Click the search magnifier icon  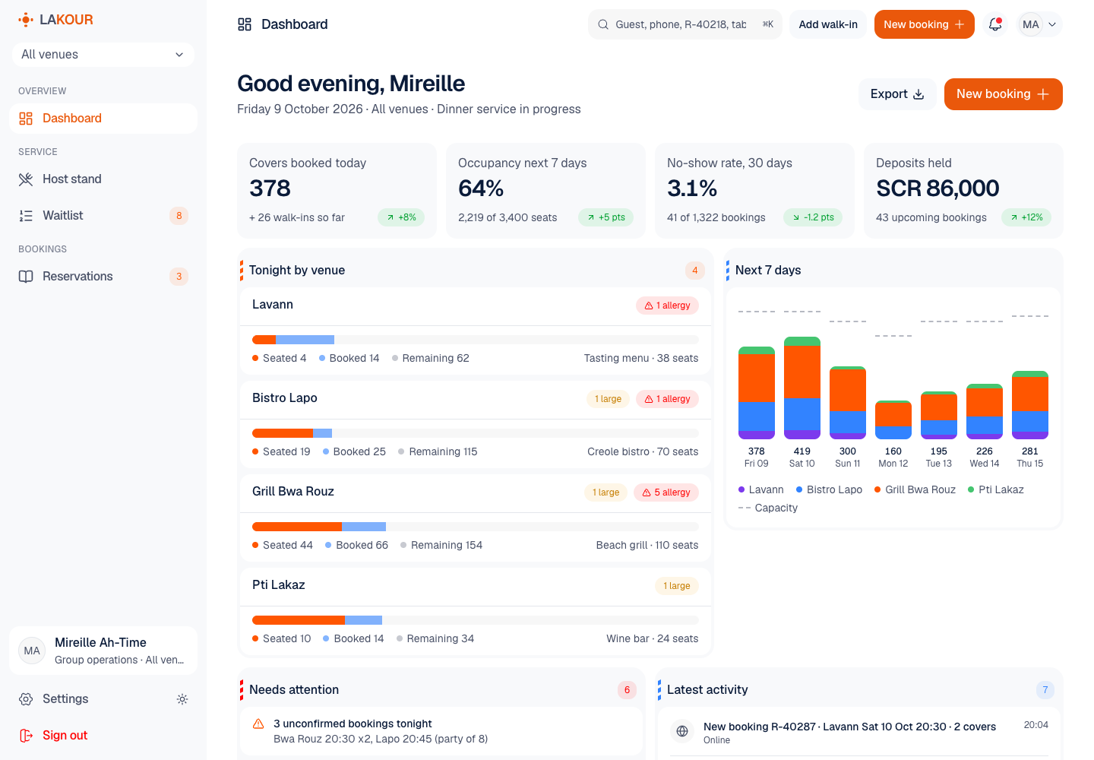pos(603,24)
